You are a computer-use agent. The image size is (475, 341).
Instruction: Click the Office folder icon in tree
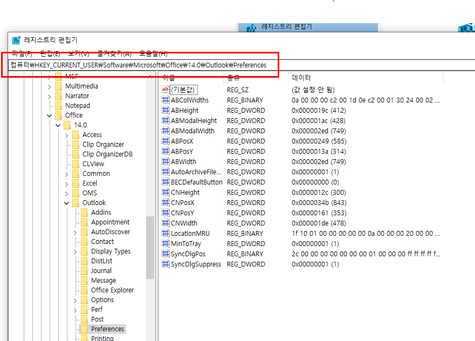(59, 115)
